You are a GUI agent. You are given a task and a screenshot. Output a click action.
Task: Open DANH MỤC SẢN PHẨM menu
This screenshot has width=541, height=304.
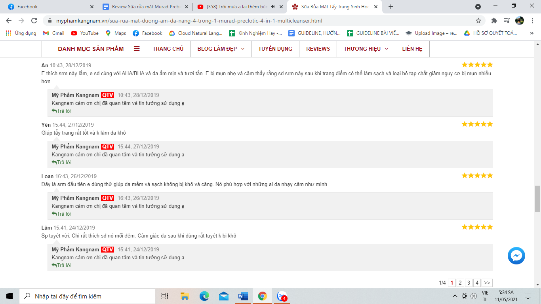click(x=91, y=49)
